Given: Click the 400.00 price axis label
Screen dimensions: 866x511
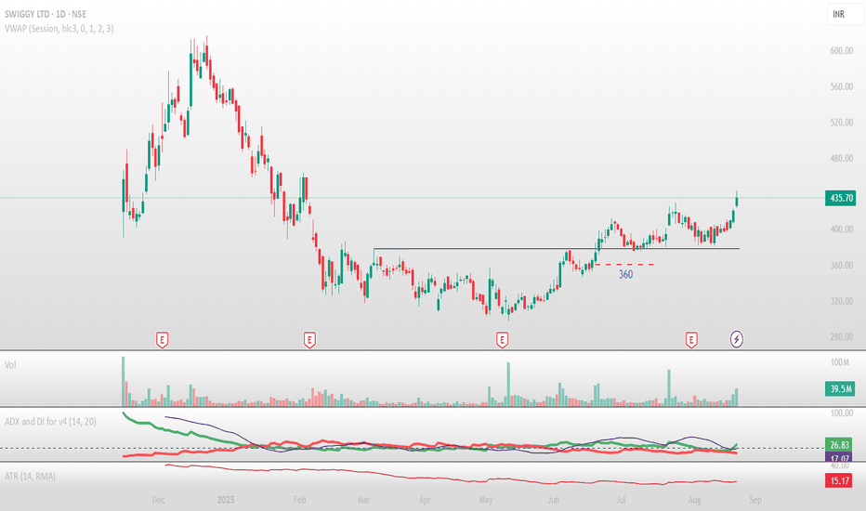Looking at the screenshot, I should point(841,229).
